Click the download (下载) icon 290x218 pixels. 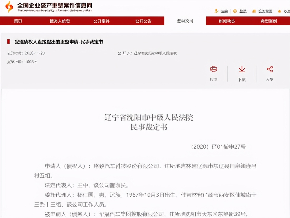coord(242,70)
